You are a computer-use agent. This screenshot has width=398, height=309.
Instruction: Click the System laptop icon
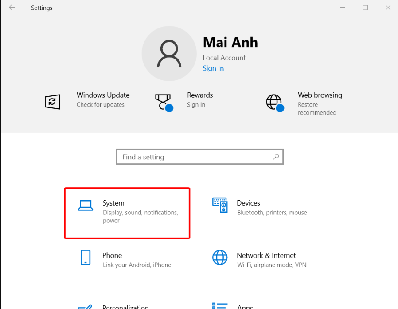(86, 205)
